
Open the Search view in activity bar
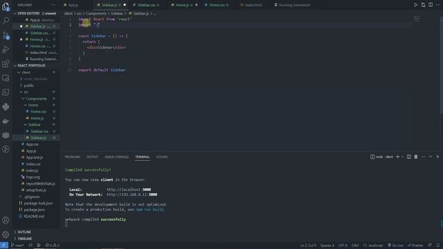point(6,21)
